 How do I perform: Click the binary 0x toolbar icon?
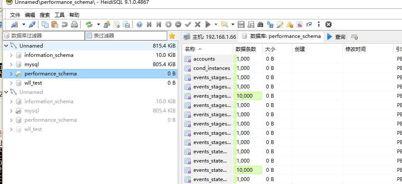click(x=299, y=24)
